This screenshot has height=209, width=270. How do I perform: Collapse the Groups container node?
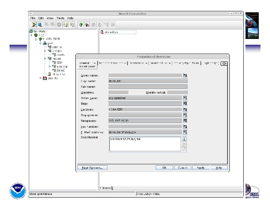(45, 51)
